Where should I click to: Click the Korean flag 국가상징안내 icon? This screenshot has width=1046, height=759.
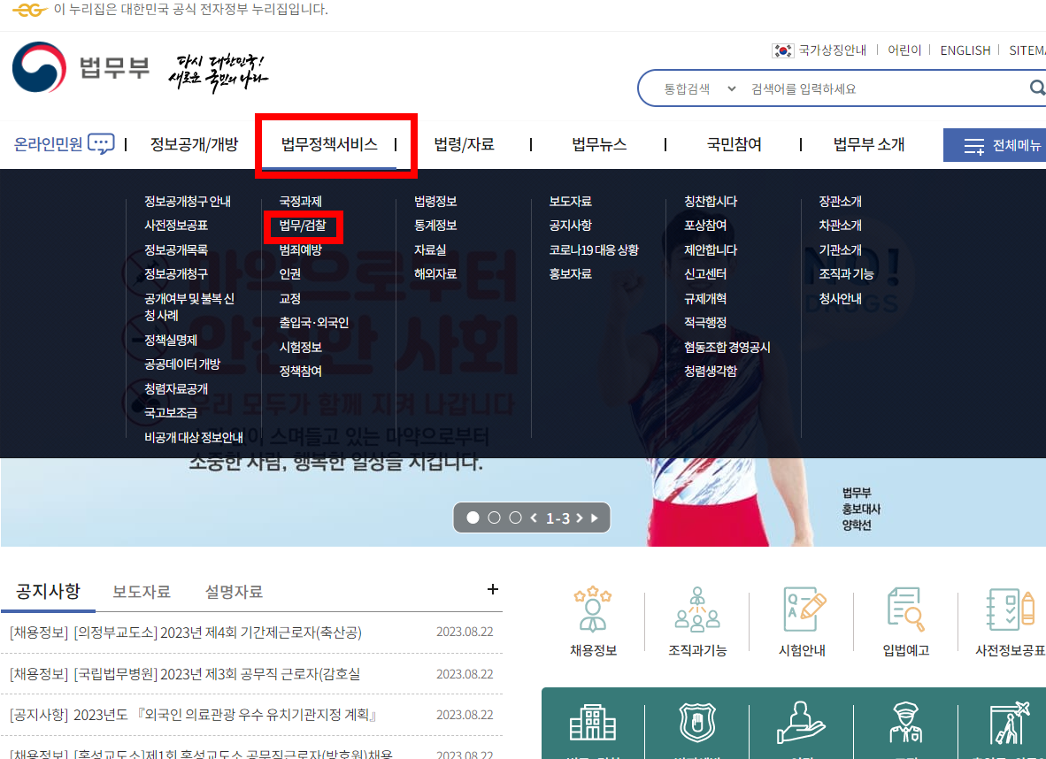pyautogui.click(x=782, y=50)
